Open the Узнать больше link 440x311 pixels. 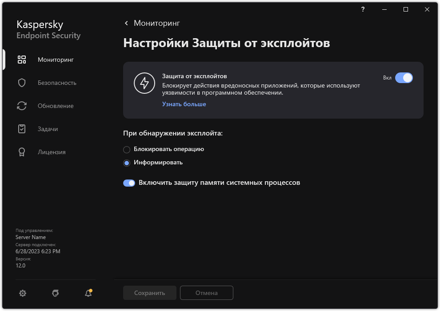[x=184, y=104]
